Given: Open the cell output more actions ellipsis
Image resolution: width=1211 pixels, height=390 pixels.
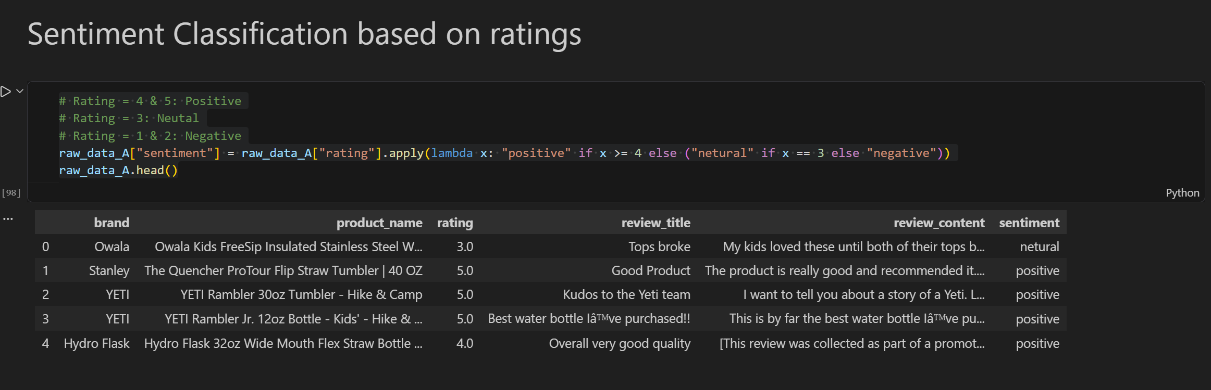Looking at the screenshot, I should coord(8,219).
